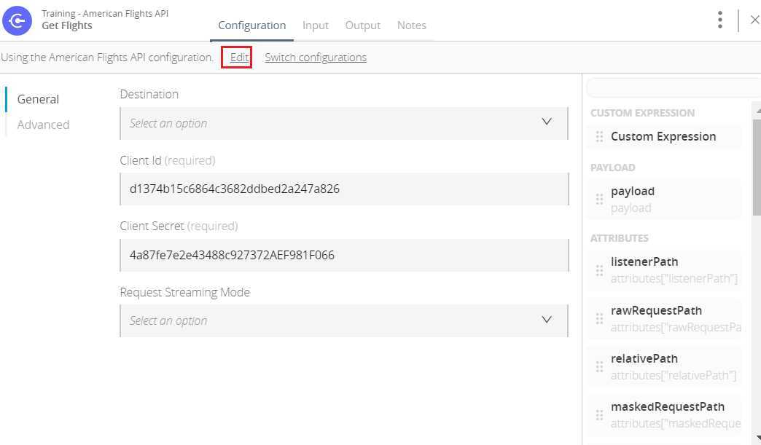Click the Edit configuration link
The width and height of the screenshot is (761, 445).
[239, 58]
